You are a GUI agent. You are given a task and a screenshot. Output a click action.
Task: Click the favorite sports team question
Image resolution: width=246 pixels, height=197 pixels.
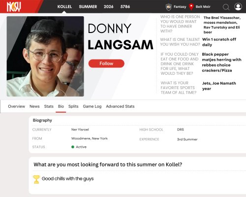tap(179, 88)
